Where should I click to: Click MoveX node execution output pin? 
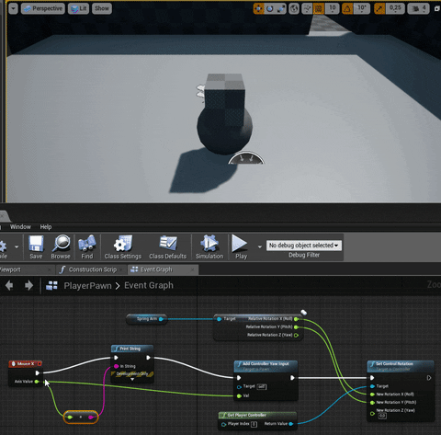[38, 373]
